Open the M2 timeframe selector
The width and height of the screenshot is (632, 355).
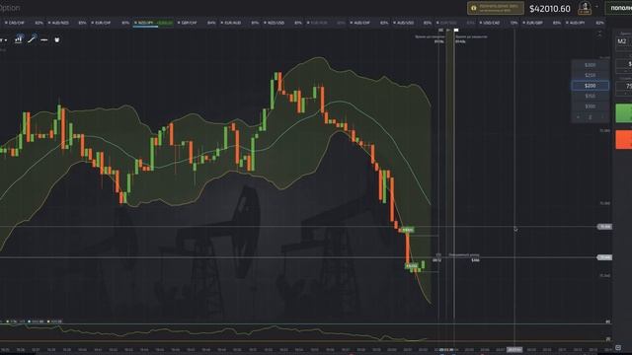[x=623, y=41]
